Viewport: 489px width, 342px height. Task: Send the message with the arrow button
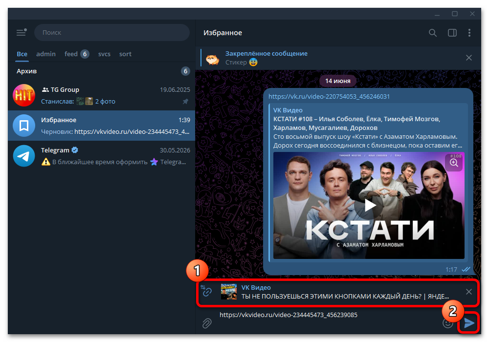(469, 323)
